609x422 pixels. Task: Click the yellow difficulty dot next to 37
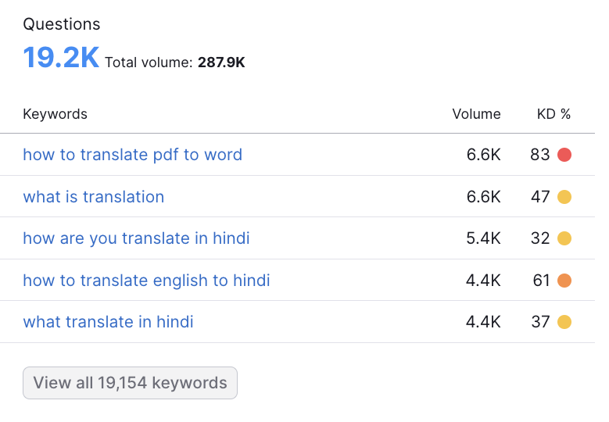pyautogui.click(x=564, y=322)
